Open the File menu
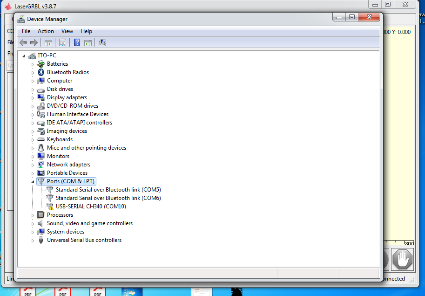425x296 pixels. (x=26, y=31)
